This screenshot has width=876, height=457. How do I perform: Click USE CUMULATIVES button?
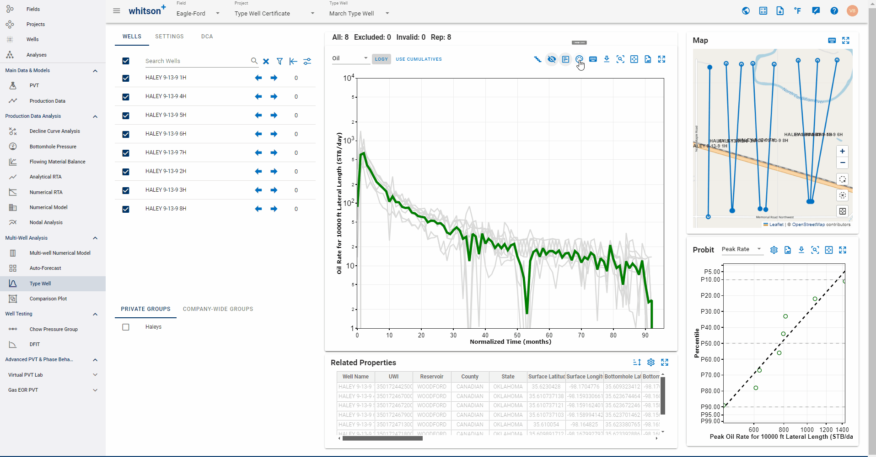coord(419,59)
